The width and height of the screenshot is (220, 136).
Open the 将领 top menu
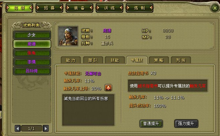tap(19, 8)
